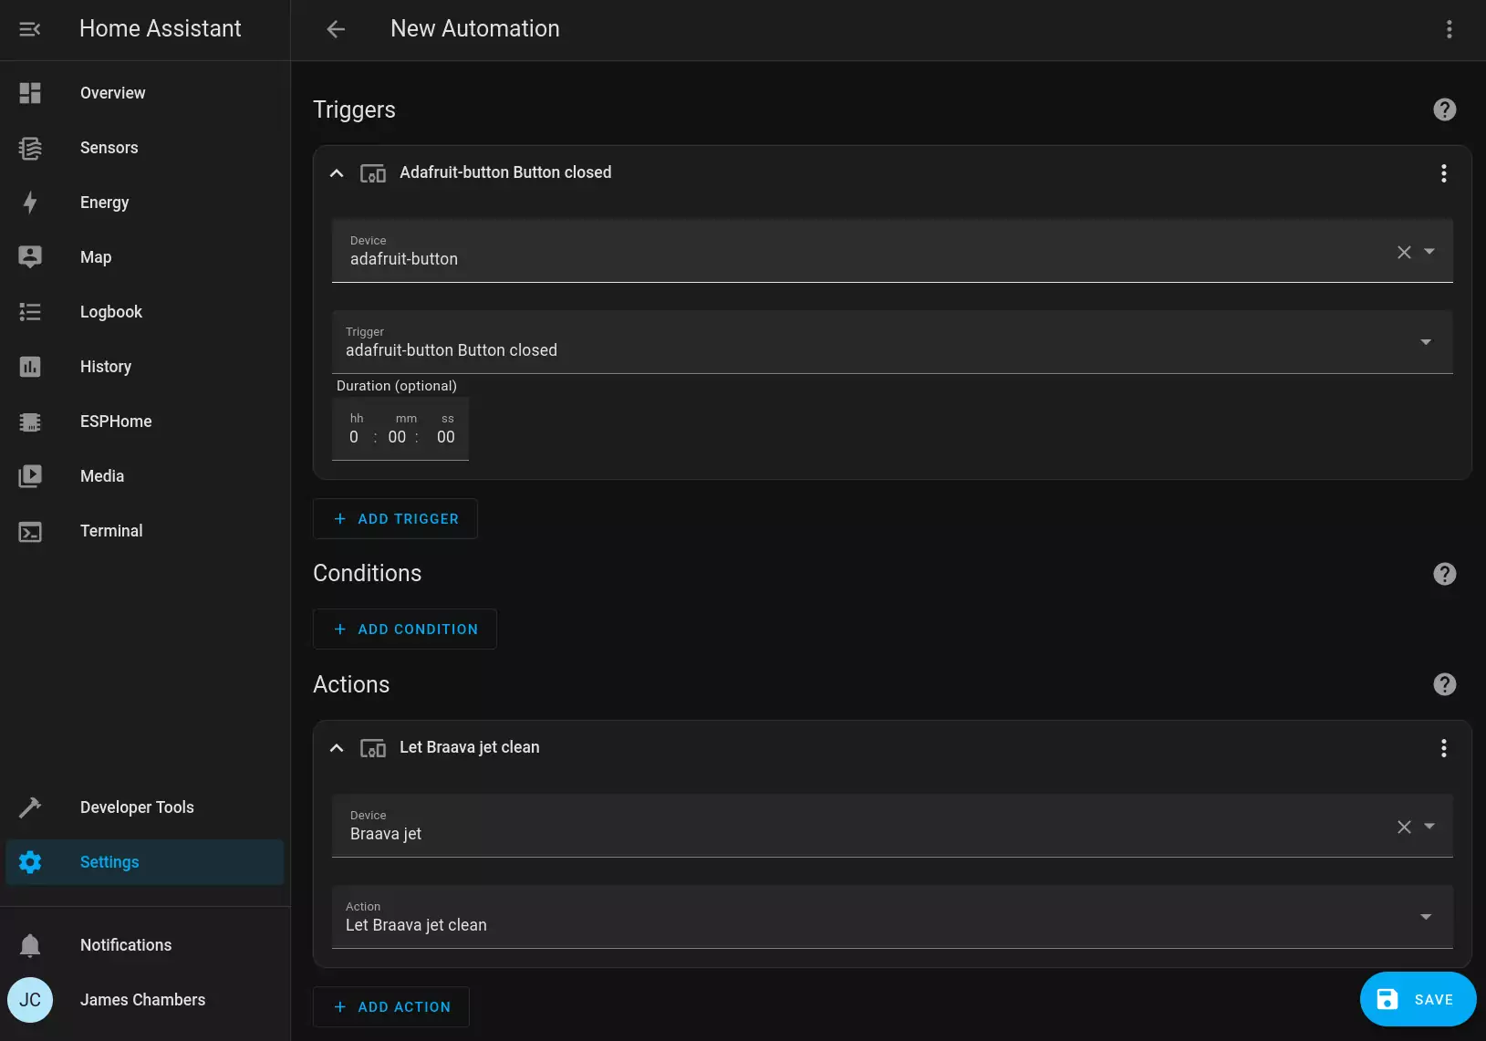Open James Chambers profile
The width and height of the screenshot is (1486, 1041).
click(145, 1000)
